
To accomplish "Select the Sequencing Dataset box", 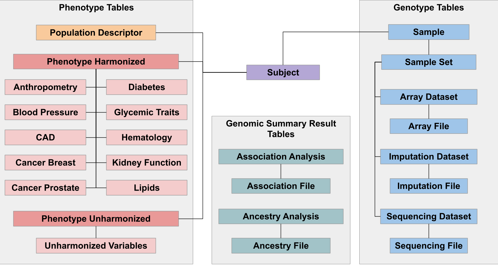I will (428, 216).
